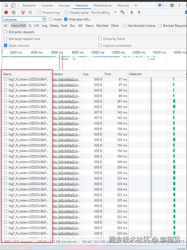Open the Sources tab
The height and width of the screenshot is (250, 187).
[64, 5]
